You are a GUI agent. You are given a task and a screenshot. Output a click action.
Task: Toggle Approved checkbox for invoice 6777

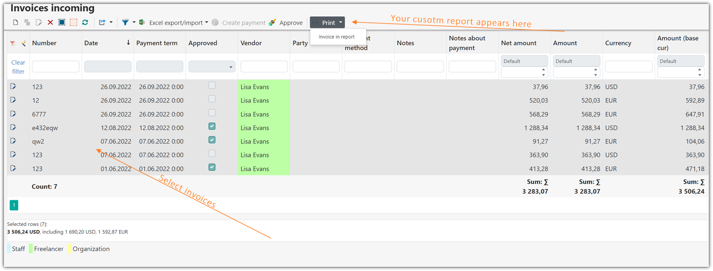click(212, 113)
